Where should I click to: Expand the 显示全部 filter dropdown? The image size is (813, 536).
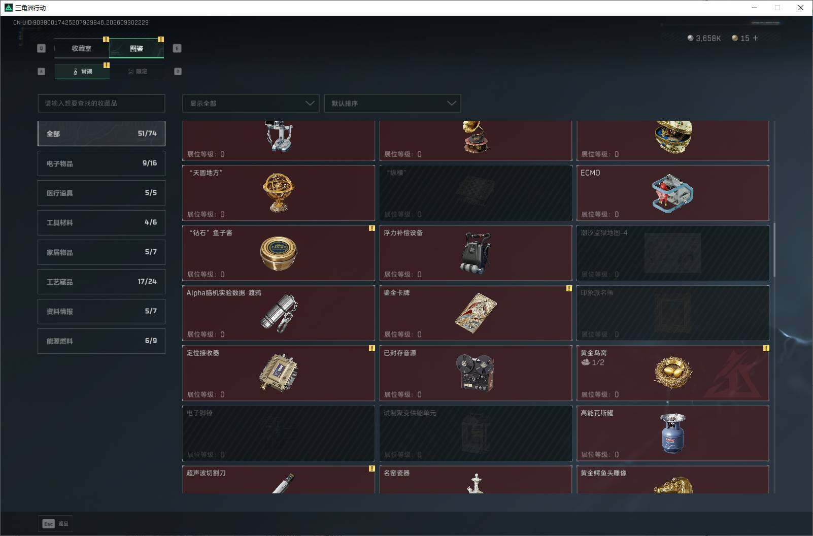[251, 103]
